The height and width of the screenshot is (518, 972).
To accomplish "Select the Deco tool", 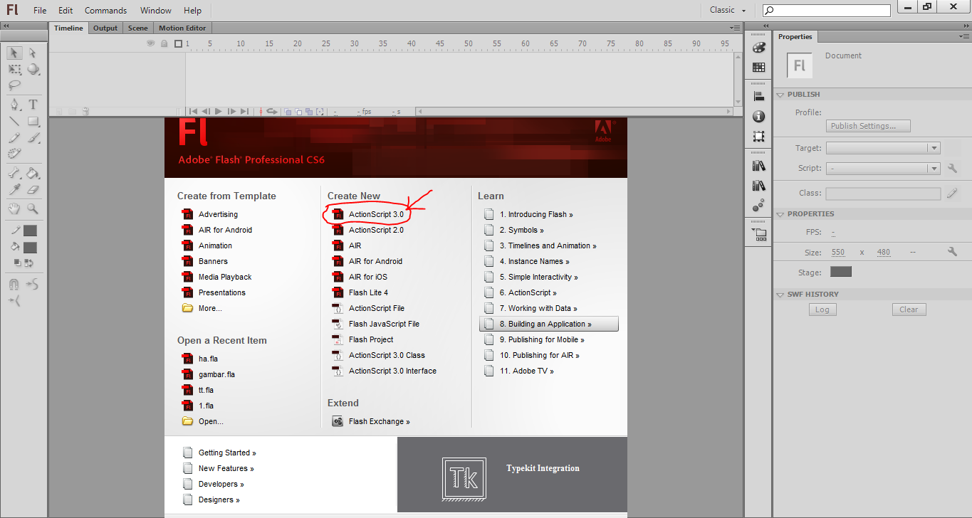I will 14,154.
